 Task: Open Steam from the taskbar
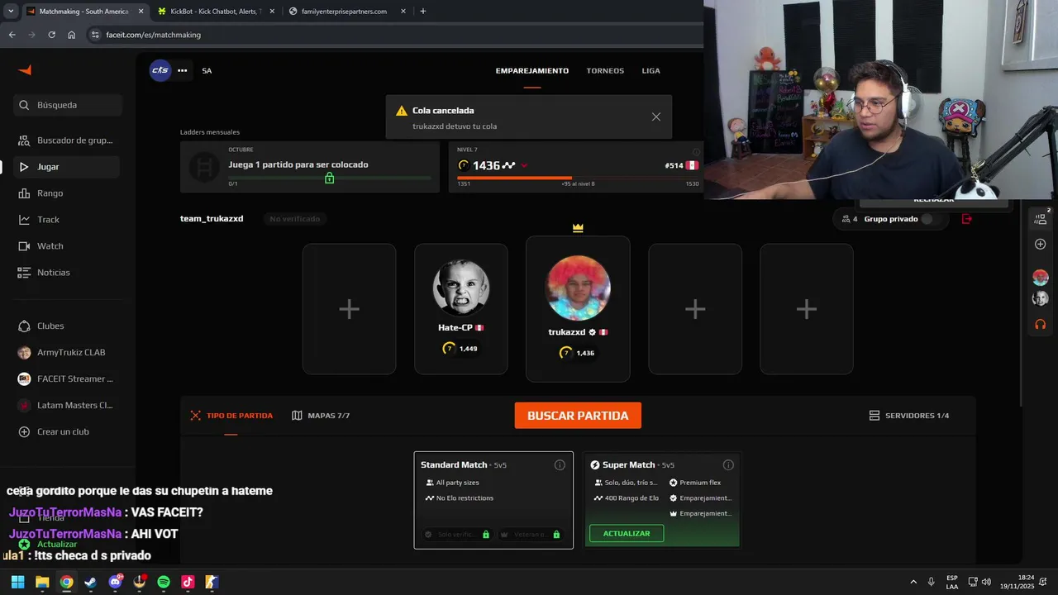[90, 582]
